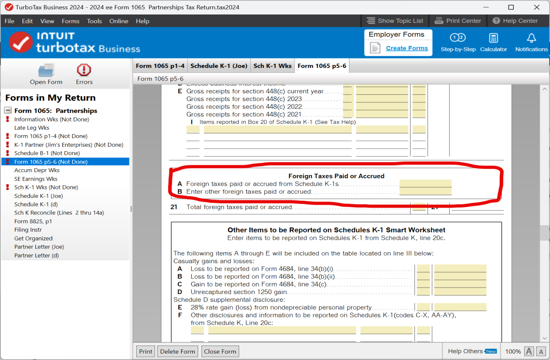Click the Employer Forms document icon
This screenshot has width=550, height=360.
(375, 48)
